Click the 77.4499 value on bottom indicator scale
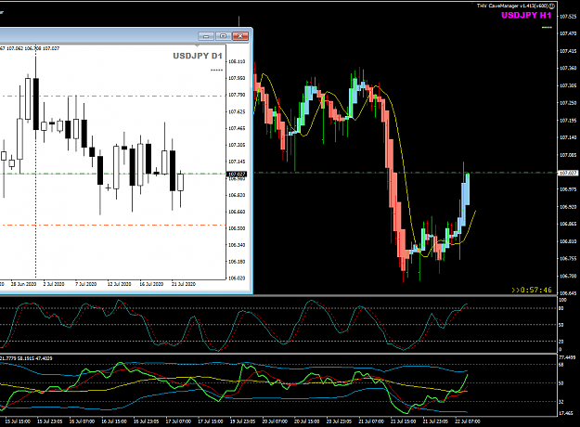 coord(566,357)
